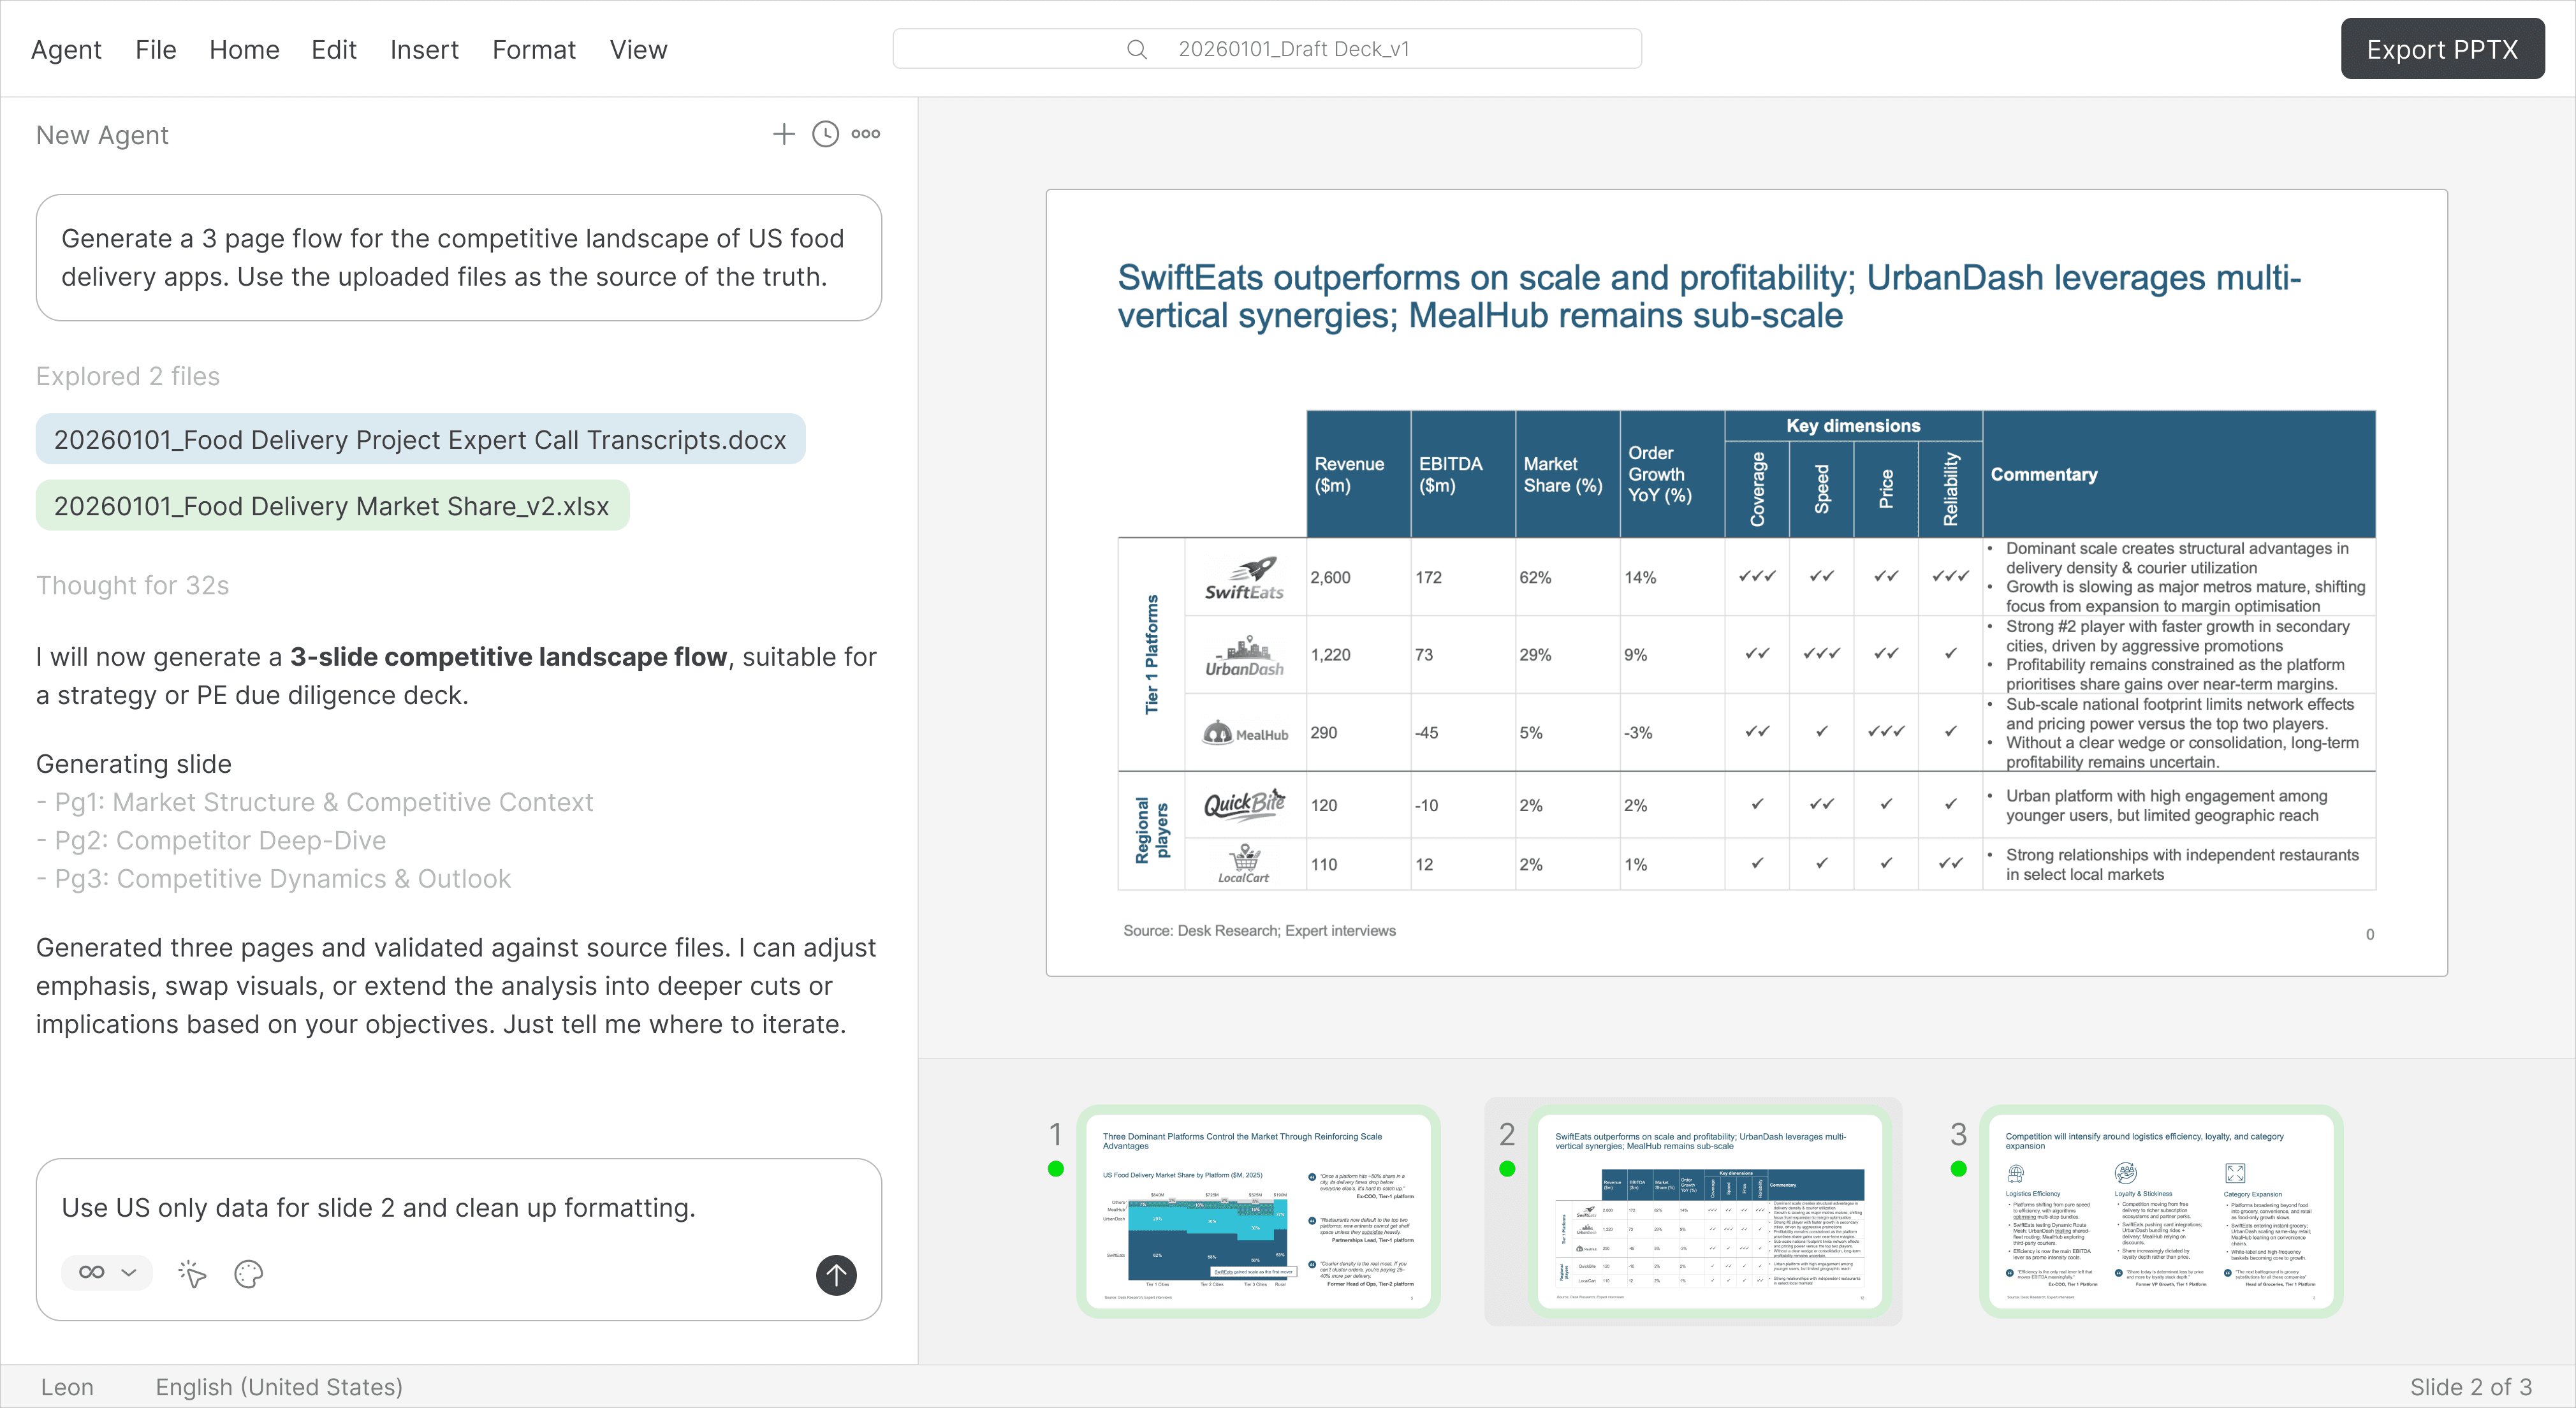Toggle green status dot for slide 2

pyautogui.click(x=1507, y=1169)
